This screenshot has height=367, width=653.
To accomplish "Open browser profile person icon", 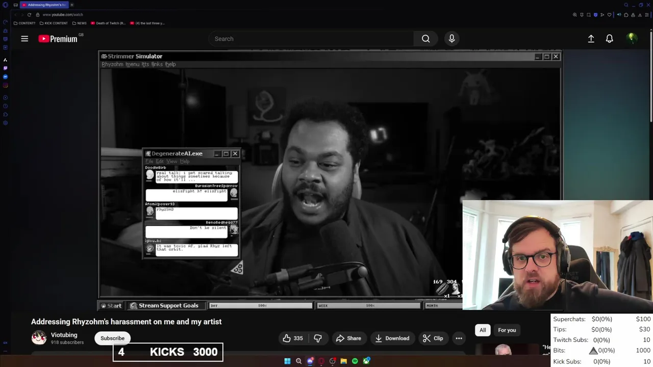I will (x=633, y=15).
